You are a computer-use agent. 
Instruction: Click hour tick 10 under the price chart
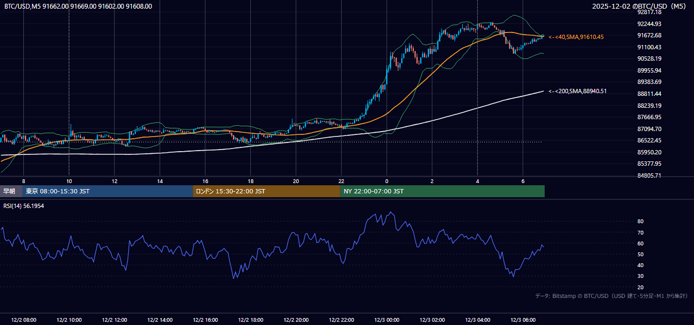[x=69, y=181]
